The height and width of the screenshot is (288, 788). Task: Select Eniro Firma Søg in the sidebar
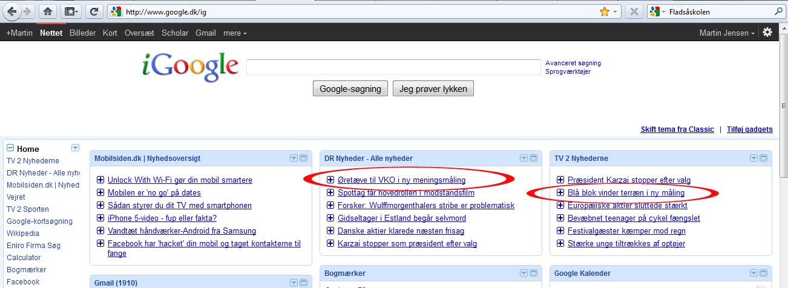point(33,245)
